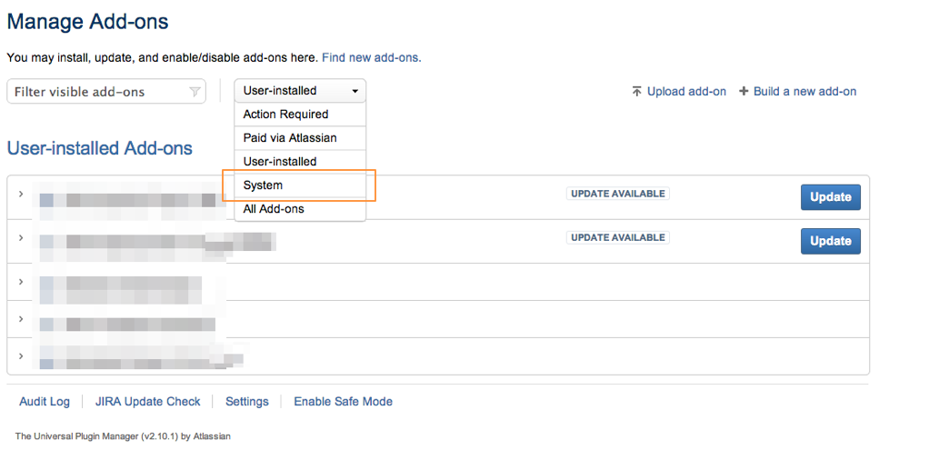Choose Paid via Atlassian in the dropdown
Screen dimensions: 929x450
[x=290, y=138]
